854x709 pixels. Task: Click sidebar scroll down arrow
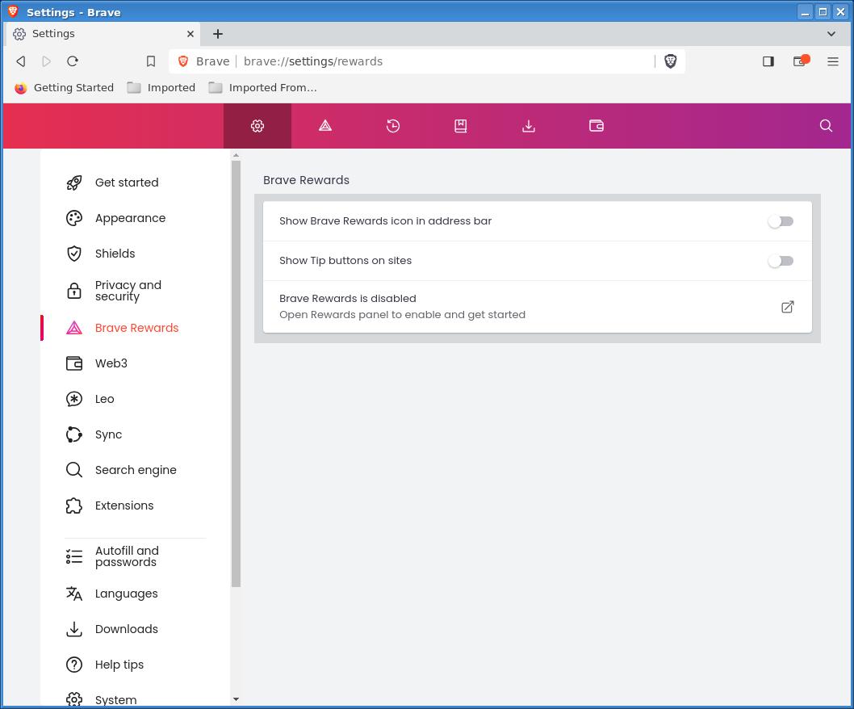pos(236,699)
